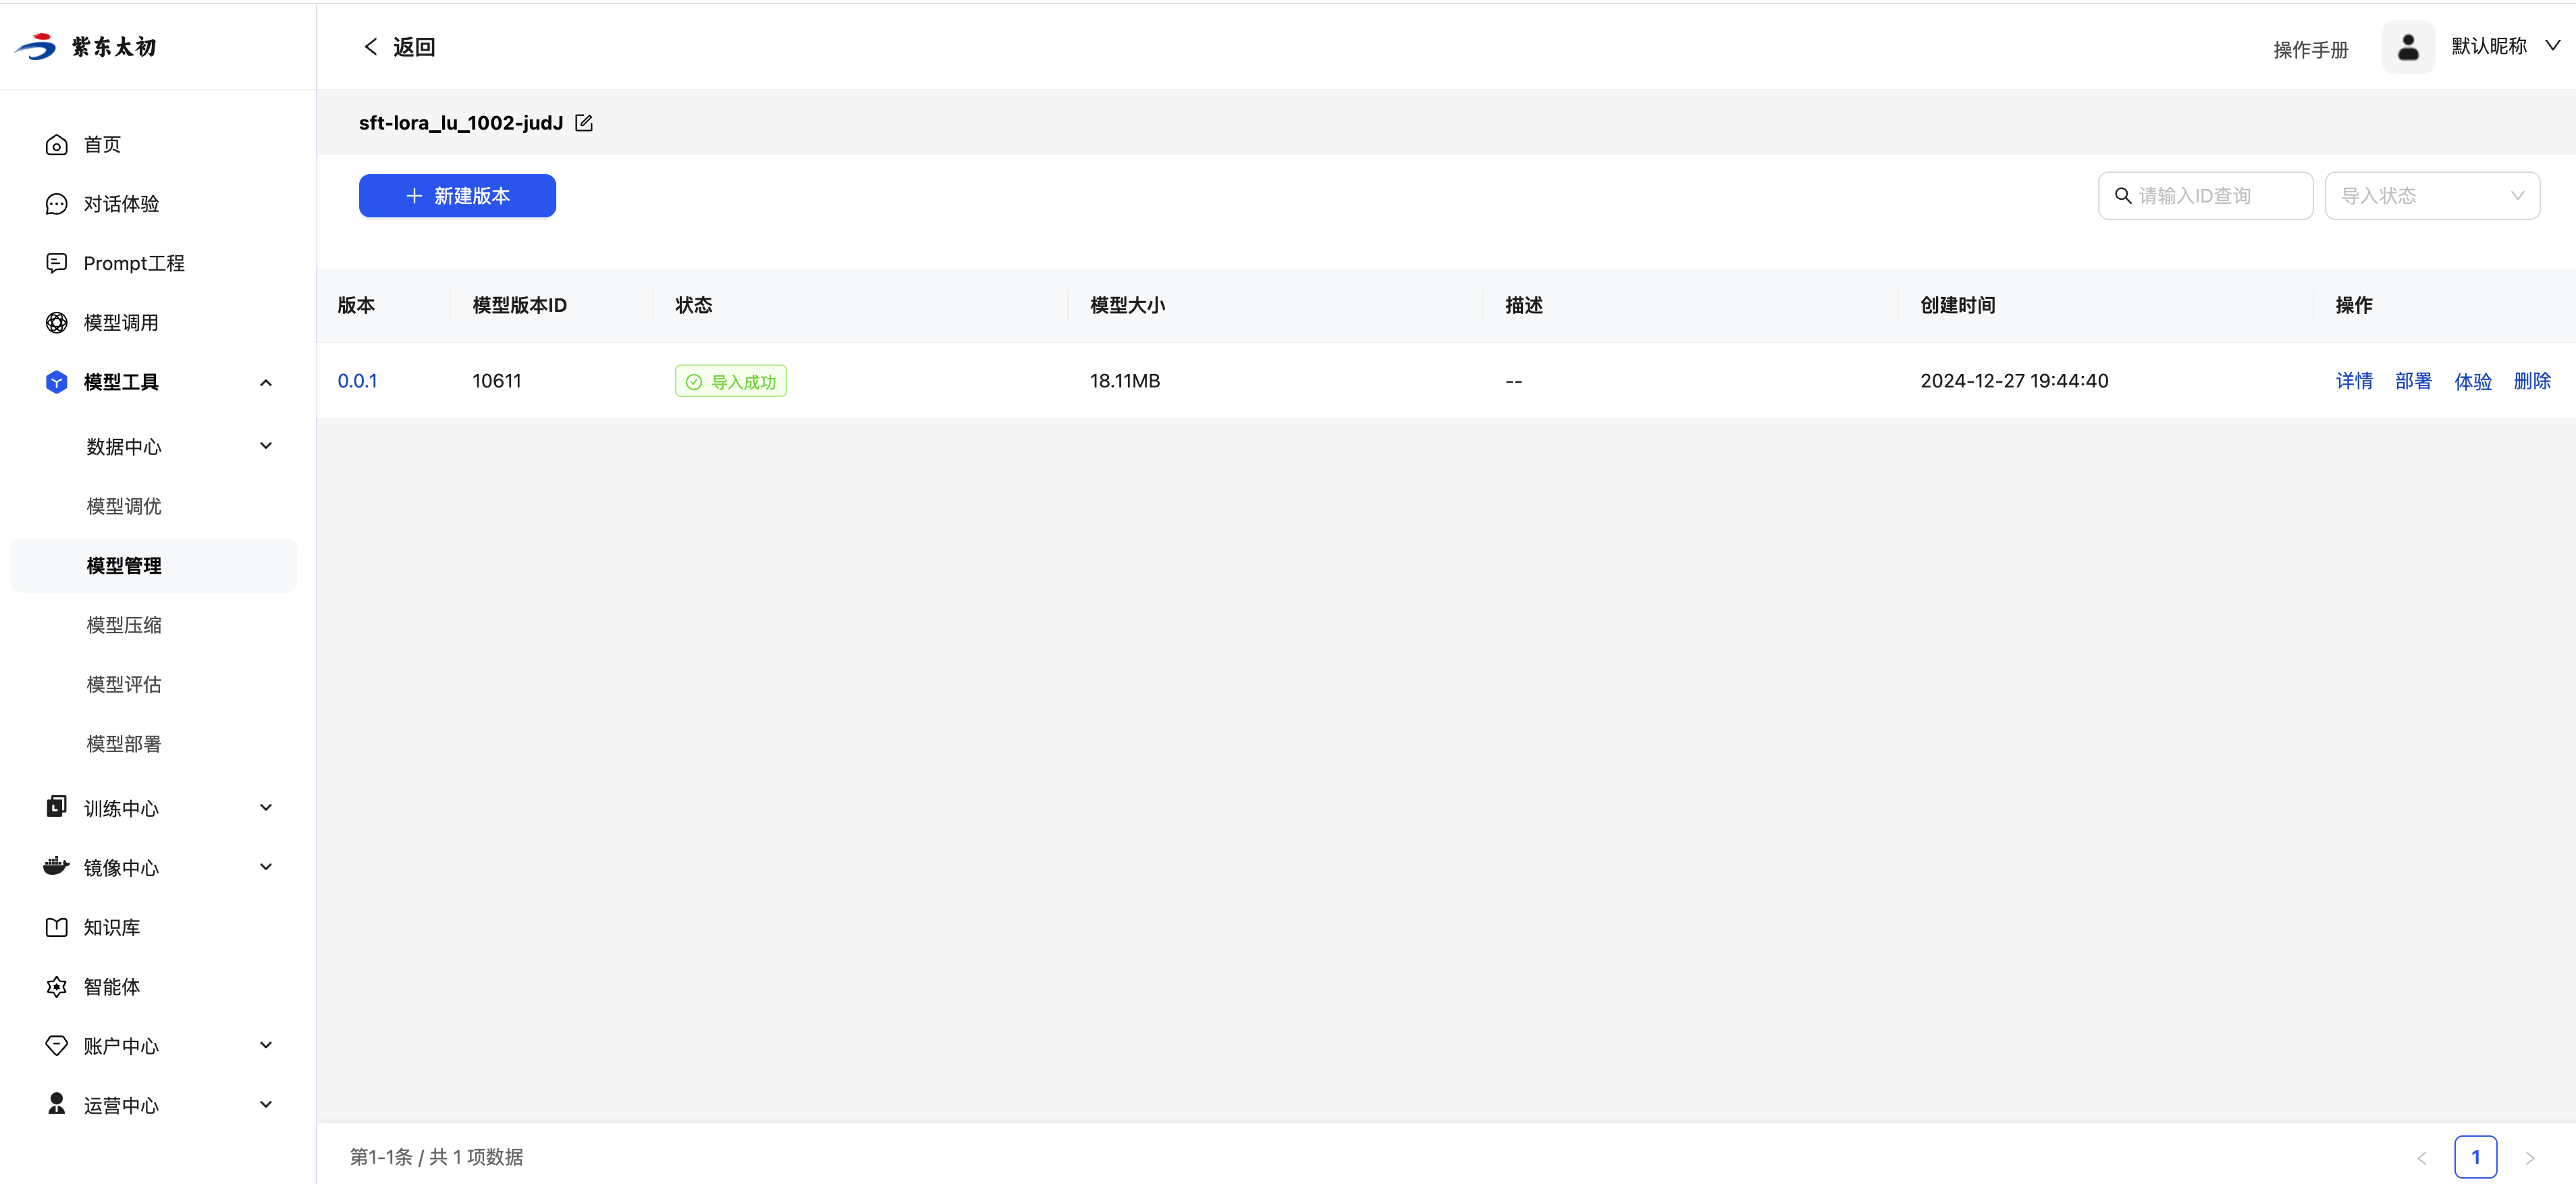
Task: Click the chat bubble icon for 对话体验
Action: coord(57,204)
